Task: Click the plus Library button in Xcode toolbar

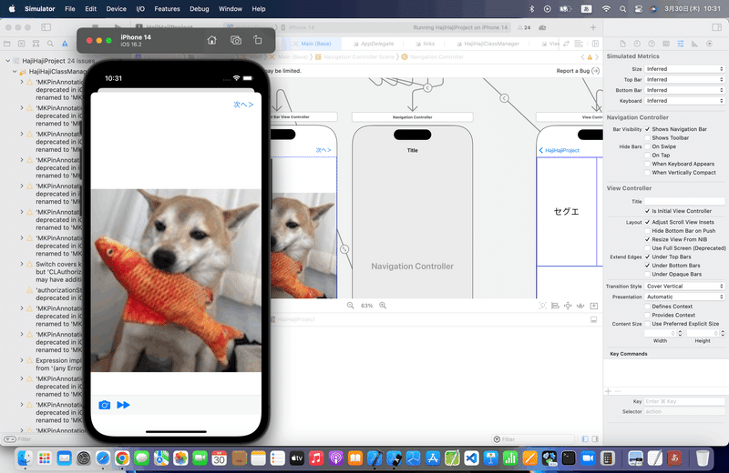Action: click(x=593, y=27)
